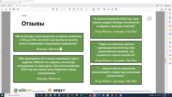
Task: Switch to the Tools tab
Action: click(9, 5)
